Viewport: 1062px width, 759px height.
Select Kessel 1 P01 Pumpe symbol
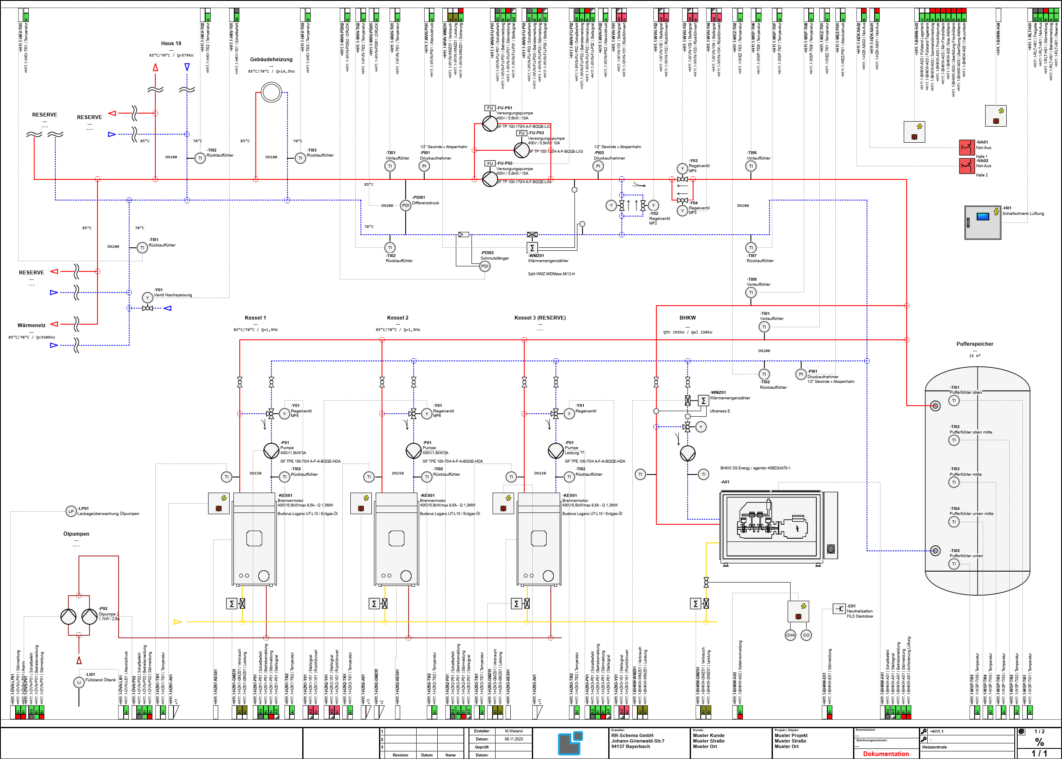point(271,450)
